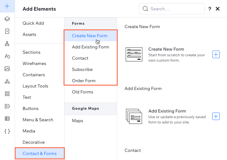
Task: Click the Search input field
Action: 175,9
